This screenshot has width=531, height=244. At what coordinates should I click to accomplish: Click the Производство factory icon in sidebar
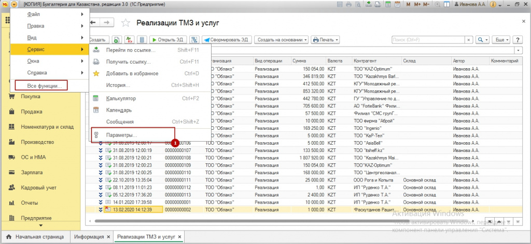tap(12, 142)
